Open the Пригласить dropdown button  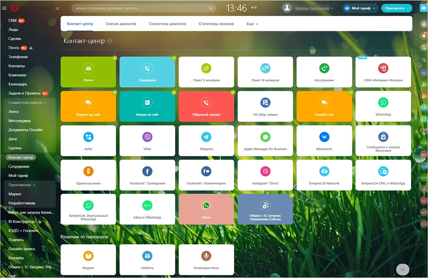tap(397, 8)
